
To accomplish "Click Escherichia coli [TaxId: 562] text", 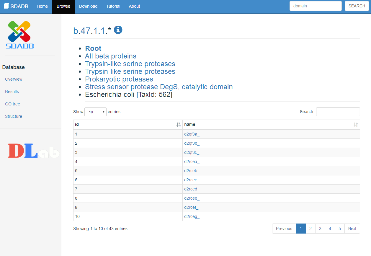I will 128,94.
